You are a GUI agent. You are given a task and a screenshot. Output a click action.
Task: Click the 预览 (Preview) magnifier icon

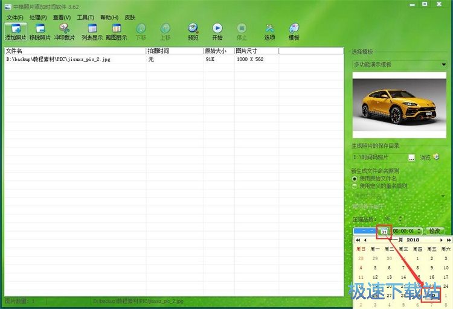coord(193,31)
